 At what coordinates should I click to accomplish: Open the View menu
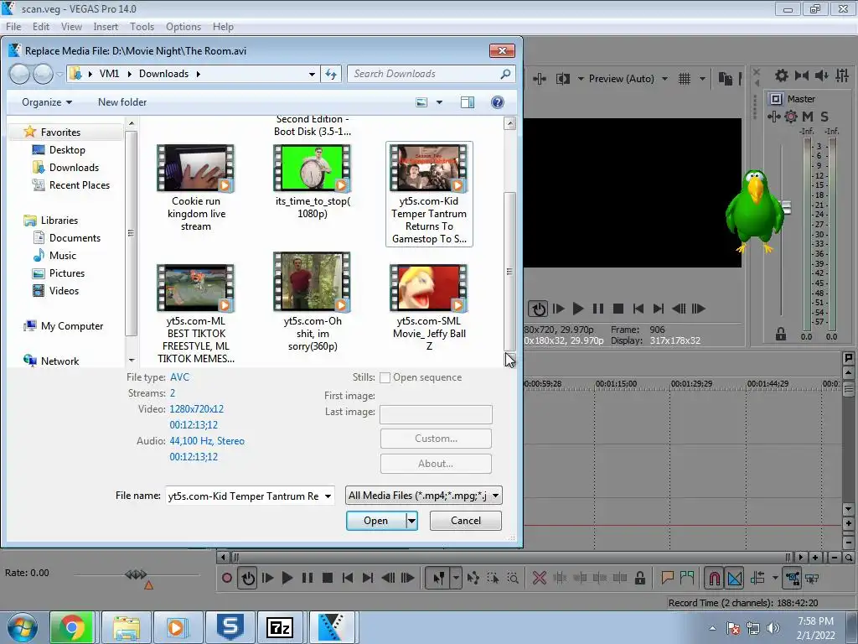tap(72, 27)
